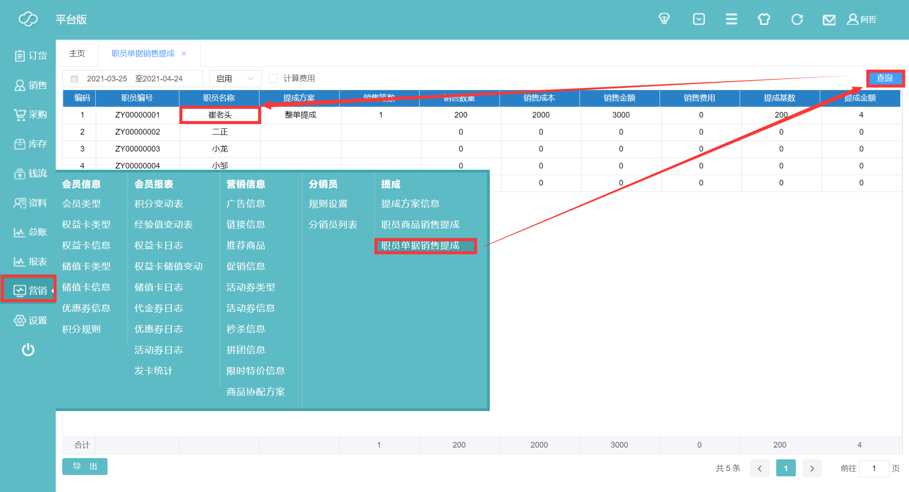
Task: Select 职员商品销售提成 menu entry
Action: 420,225
